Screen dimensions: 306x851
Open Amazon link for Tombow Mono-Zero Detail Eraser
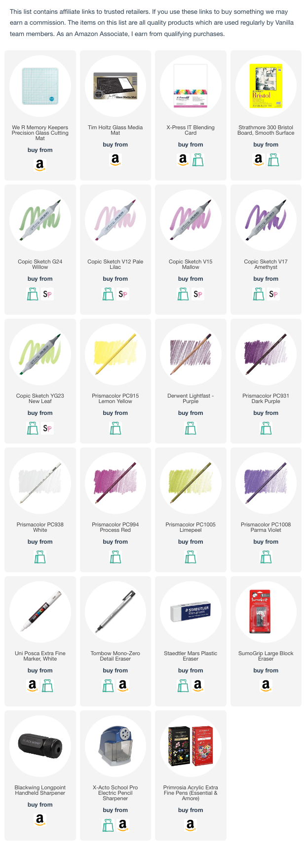pos(123,686)
